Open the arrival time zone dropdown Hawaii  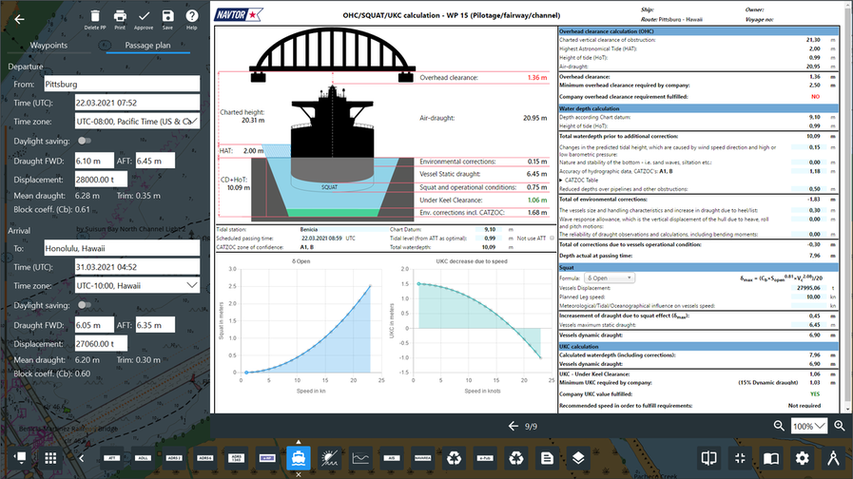click(x=137, y=285)
